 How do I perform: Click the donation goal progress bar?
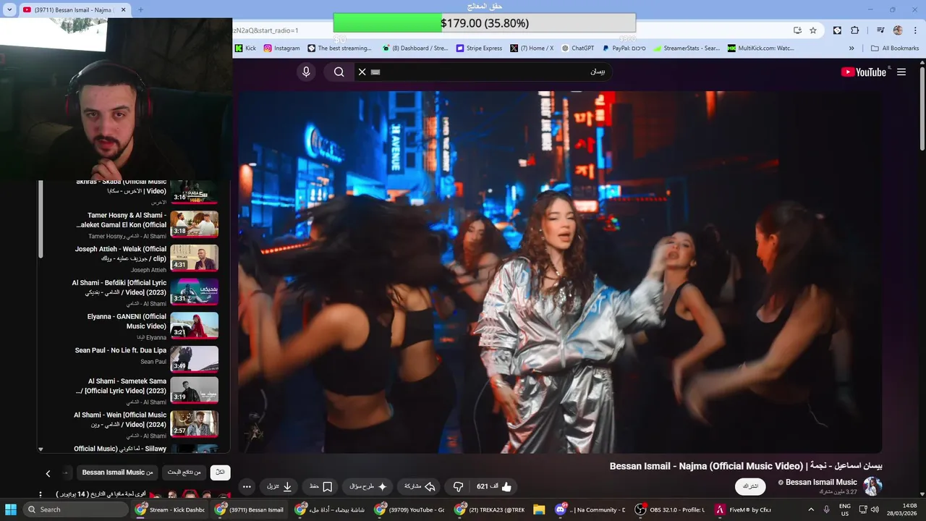tap(484, 23)
